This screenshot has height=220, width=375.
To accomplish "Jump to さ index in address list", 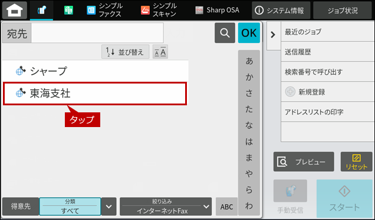I will 249,93.
